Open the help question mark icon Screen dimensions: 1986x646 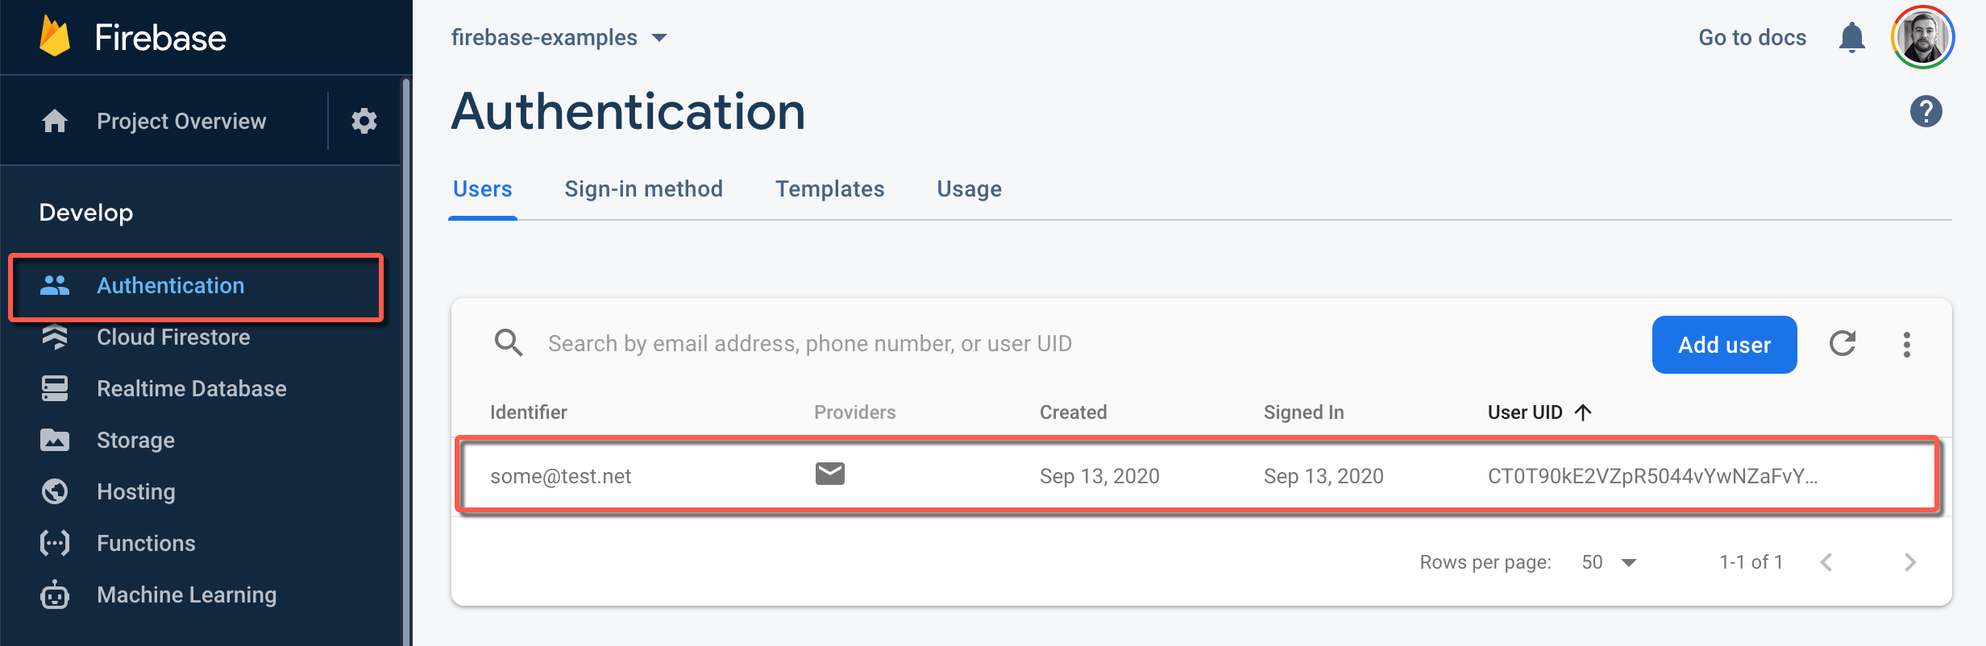pyautogui.click(x=1926, y=111)
